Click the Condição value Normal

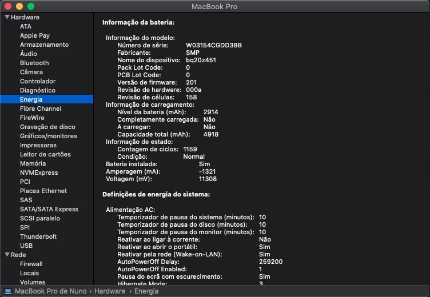(x=194, y=156)
